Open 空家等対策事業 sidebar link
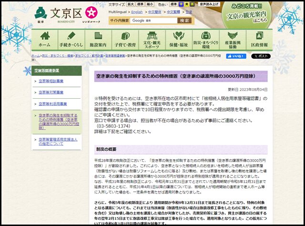Viewport: 305px width, 226px height. 51,92
